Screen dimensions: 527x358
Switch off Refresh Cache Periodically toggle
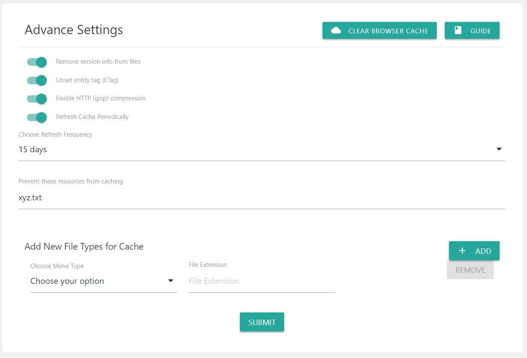(37, 117)
